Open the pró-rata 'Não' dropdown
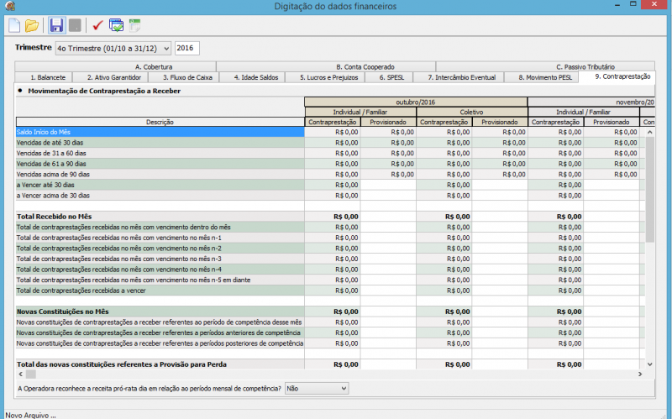 click(317, 389)
